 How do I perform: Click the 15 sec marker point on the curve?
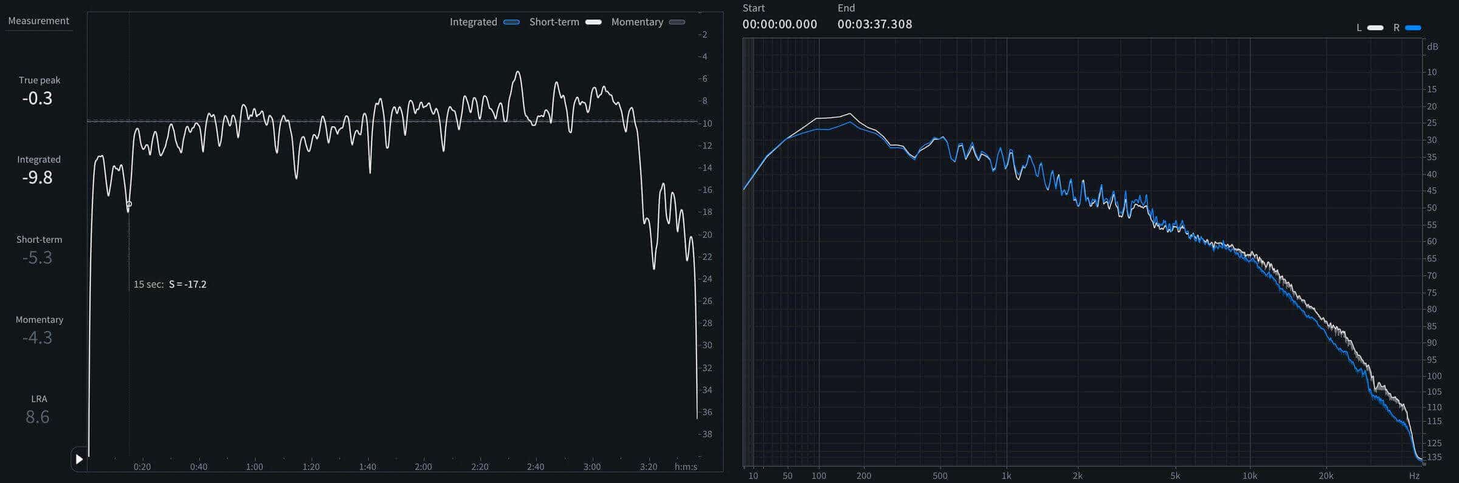coord(129,204)
